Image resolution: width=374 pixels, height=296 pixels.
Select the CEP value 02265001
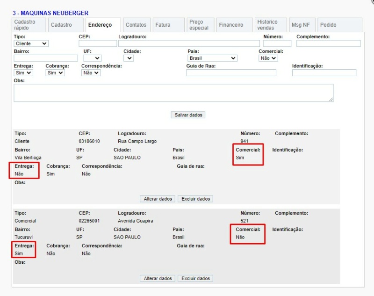click(89, 221)
